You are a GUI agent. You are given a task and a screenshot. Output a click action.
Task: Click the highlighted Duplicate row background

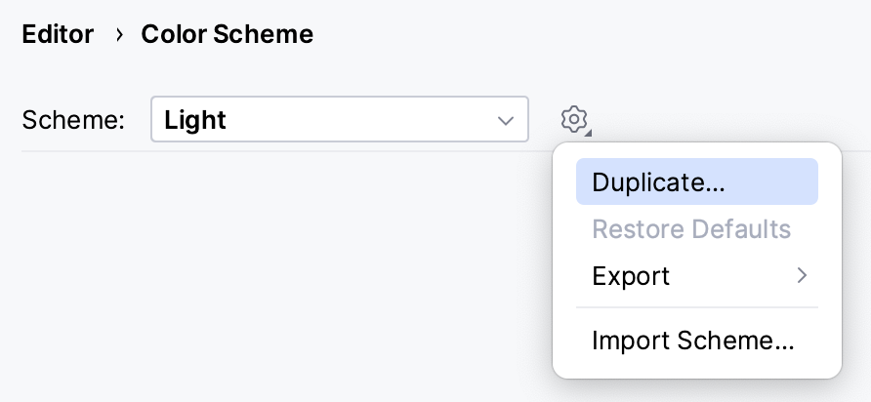tap(771, 182)
